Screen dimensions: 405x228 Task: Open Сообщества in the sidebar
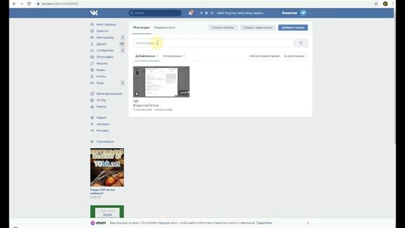(105, 50)
